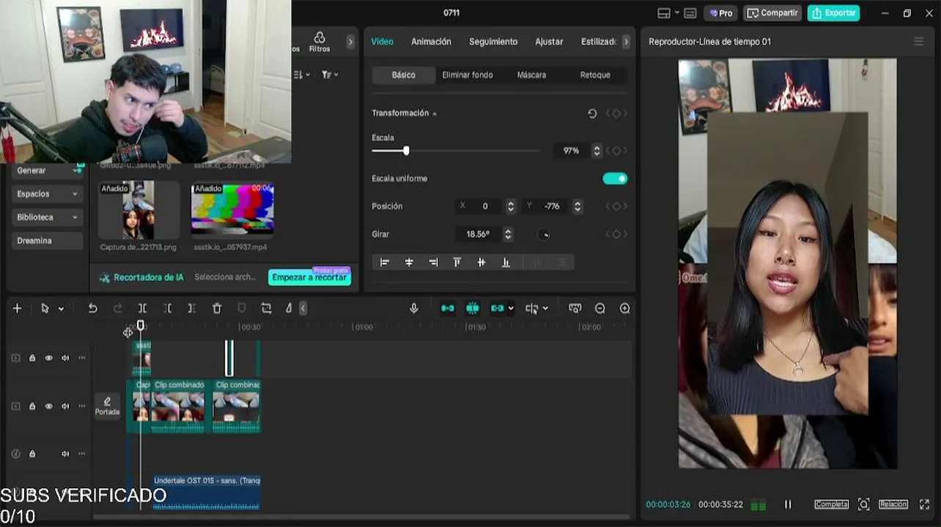This screenshot has height=527, width=941.
Task: Reset the Transformación settings
Action: click(x=592, y=113)
